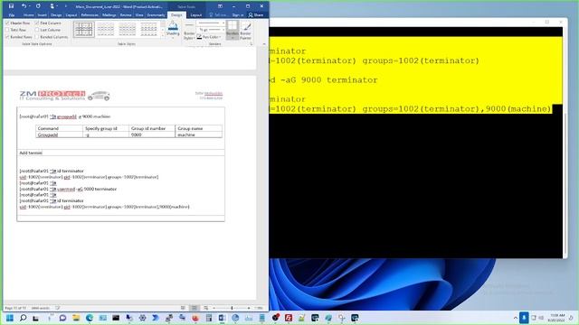
Task: Show hidden system tray icons
Action: tap(516, 318)
